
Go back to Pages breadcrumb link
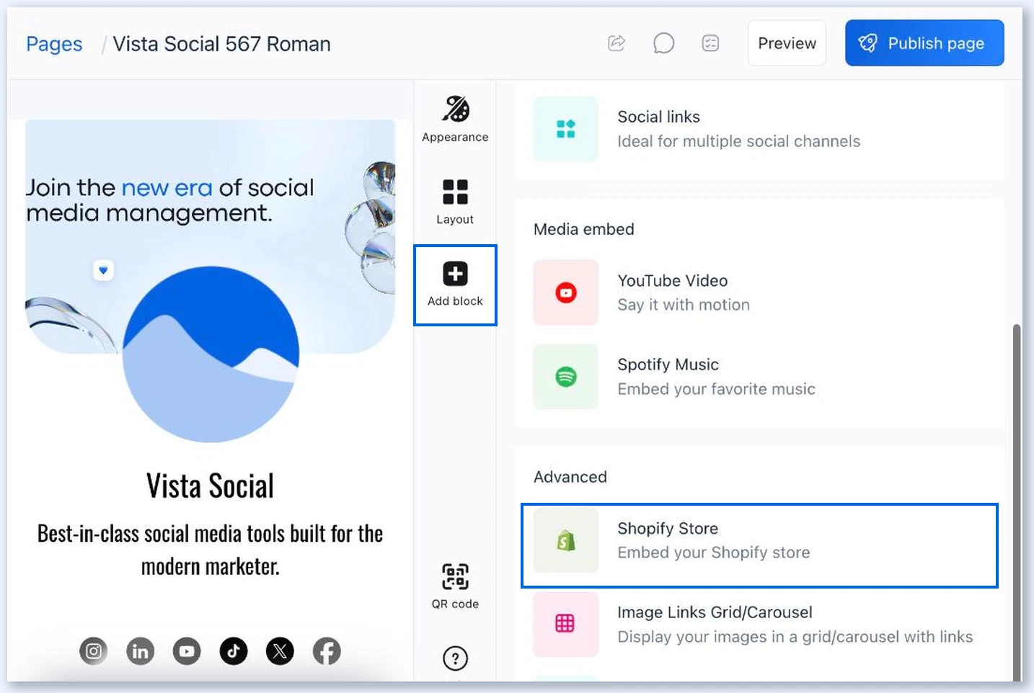tap(54, 44)
